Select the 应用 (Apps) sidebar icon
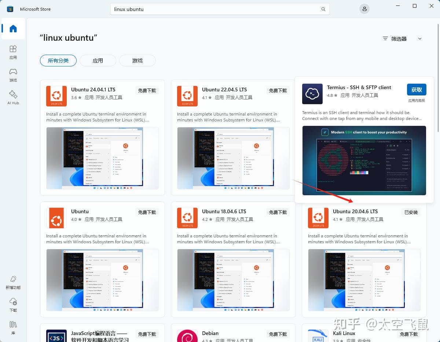The width and height of the screenshot is (440, 342). [13, 52]
